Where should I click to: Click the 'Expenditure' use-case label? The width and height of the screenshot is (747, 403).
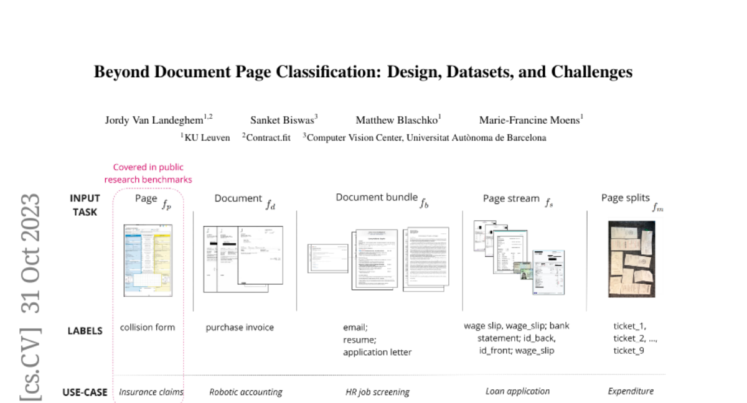(x=631, y=392)
